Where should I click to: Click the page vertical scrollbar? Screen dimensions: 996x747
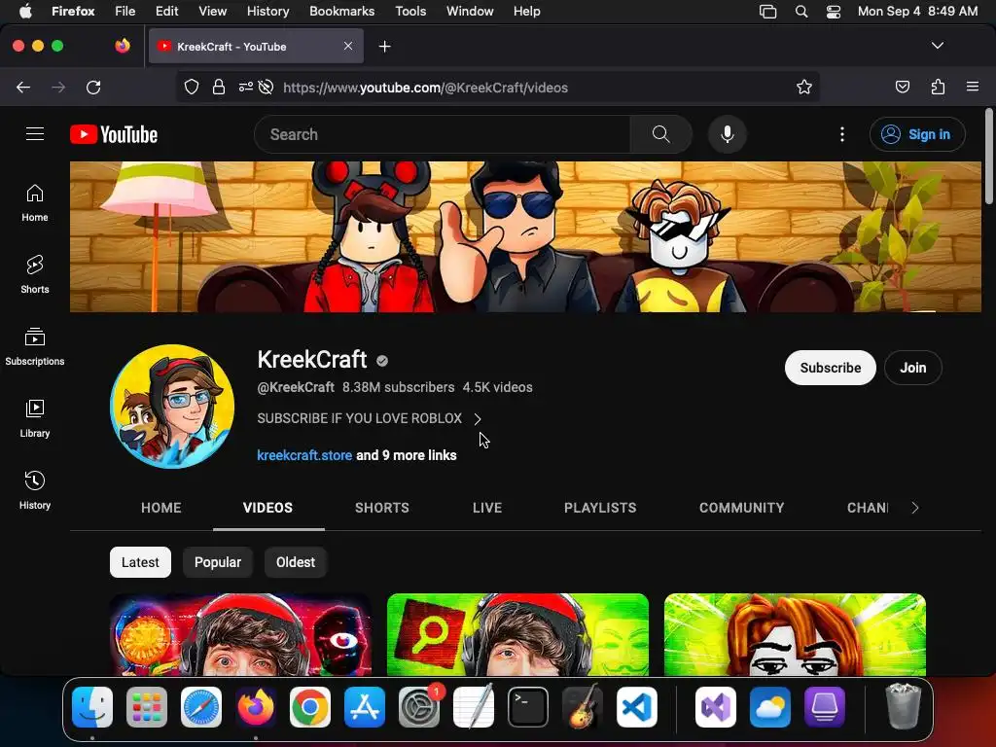coord(989,157)
